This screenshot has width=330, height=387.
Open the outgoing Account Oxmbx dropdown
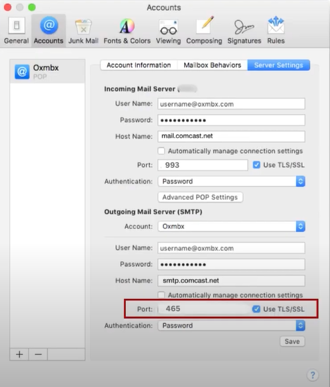[231, 226]
